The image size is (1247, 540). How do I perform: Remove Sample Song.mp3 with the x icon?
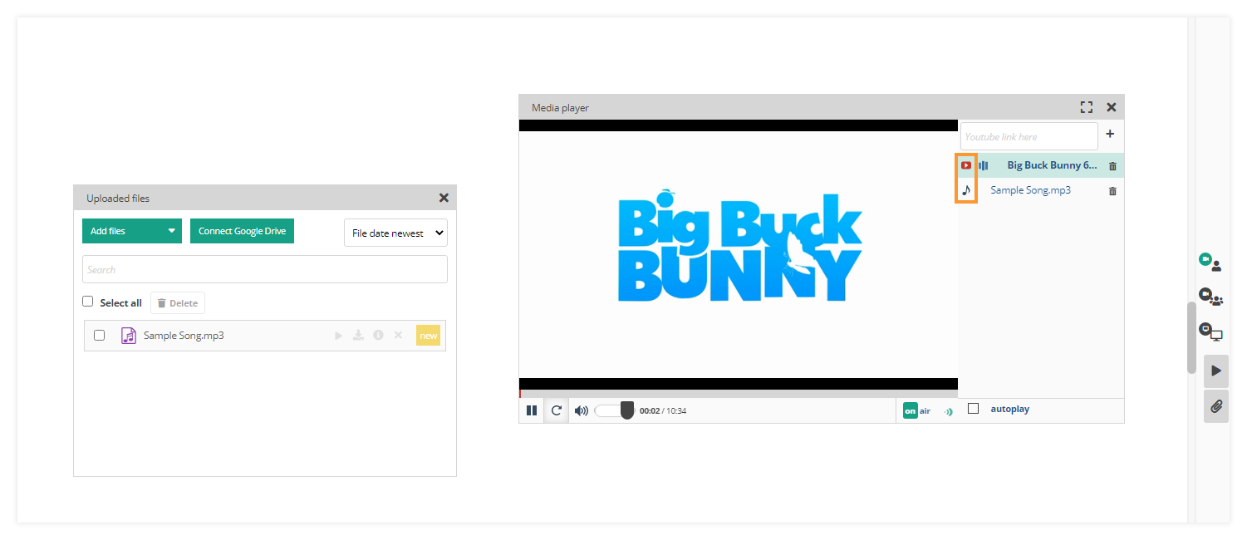[398, 336]
